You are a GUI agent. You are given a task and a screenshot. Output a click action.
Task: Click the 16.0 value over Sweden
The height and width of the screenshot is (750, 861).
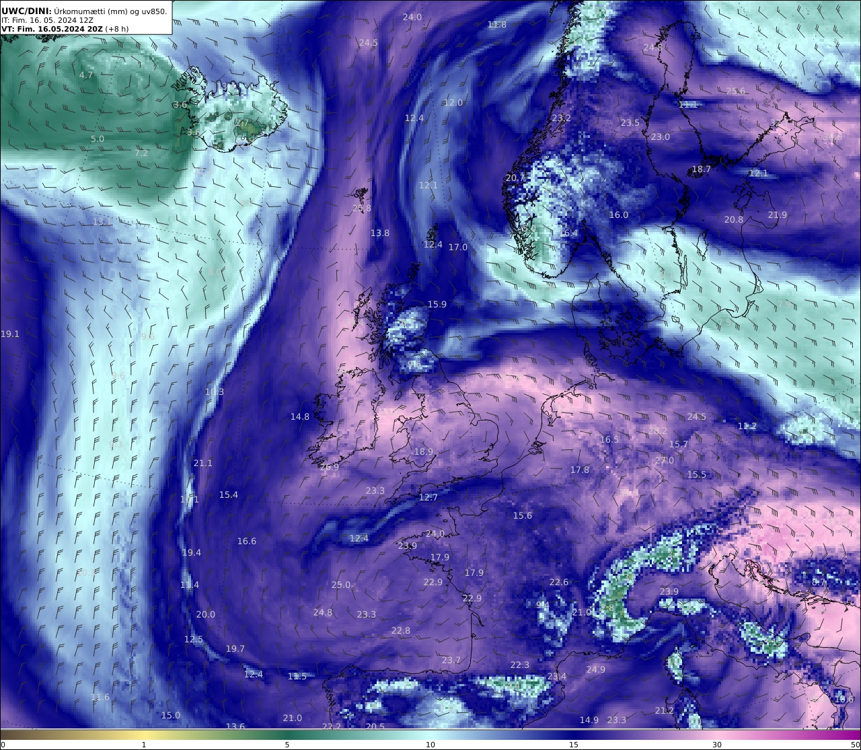(x=619, y=215)
